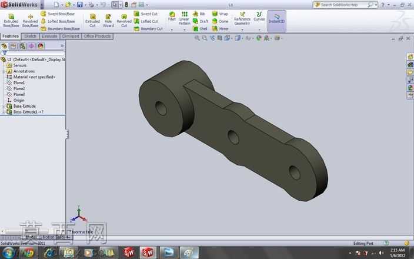Open the ConfigurationManager tab icon
414x259 pixels.
(x=22, y=46)
